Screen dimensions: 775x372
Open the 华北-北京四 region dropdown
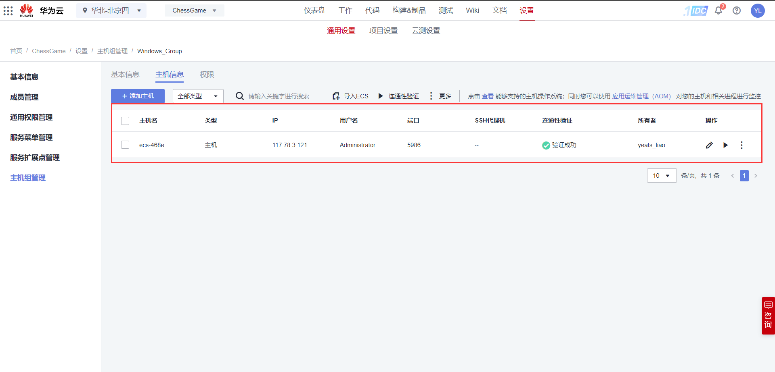pyautogui.click(x=111, y=10)
